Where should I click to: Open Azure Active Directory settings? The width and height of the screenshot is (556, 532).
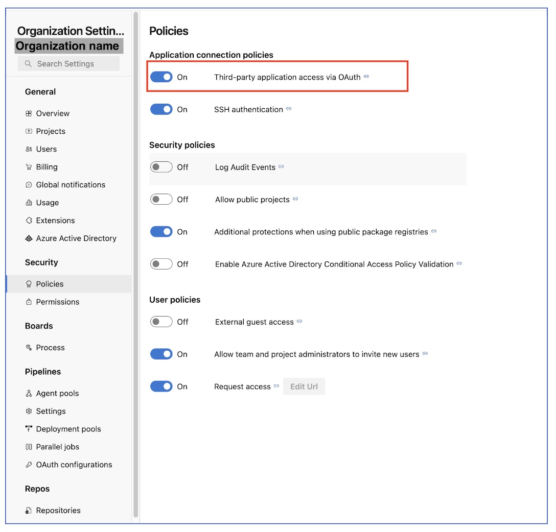[x=69, y=238]
